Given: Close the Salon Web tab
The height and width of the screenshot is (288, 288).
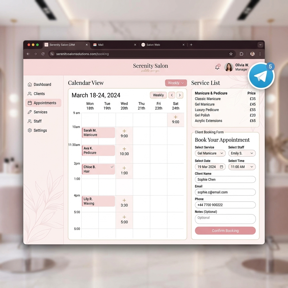Looking at the screenshot, I should pyautogui.click(x=183, y=45).
